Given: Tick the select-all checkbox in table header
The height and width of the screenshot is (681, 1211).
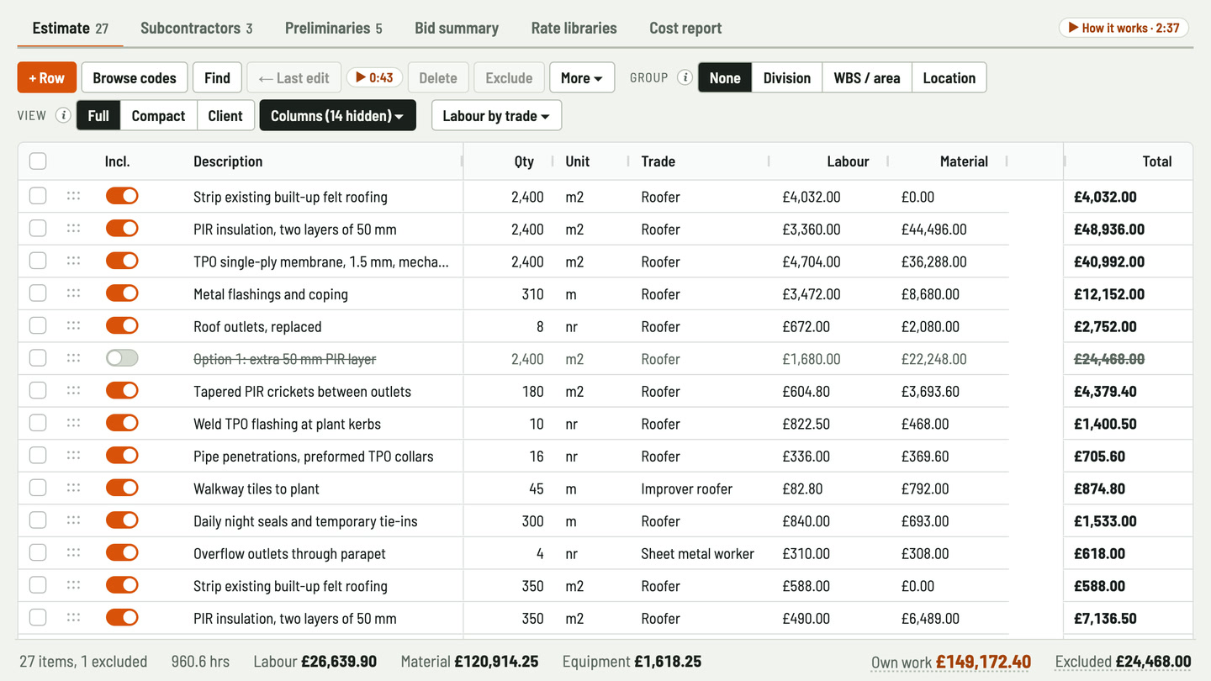Looking at the screenshot, I should click(38, 161).
